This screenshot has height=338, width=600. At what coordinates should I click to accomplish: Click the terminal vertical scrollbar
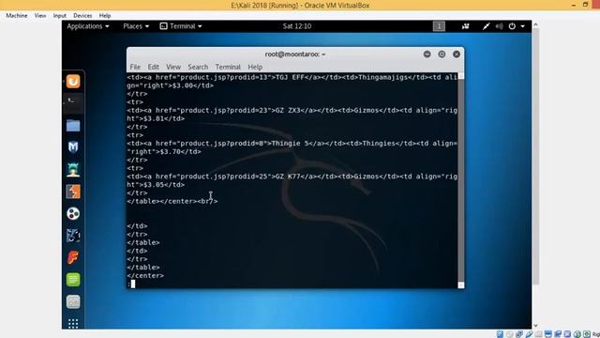click(x=461, y=180)
